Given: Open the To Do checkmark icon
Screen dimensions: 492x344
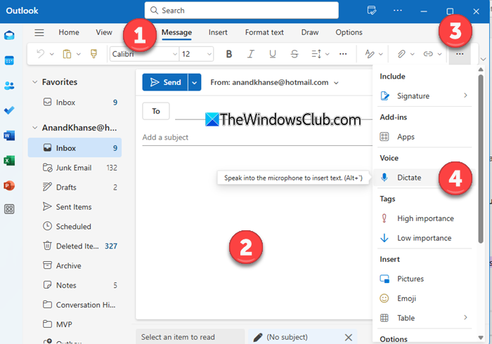Looking at the screenshot, I should tap(9, 110).
